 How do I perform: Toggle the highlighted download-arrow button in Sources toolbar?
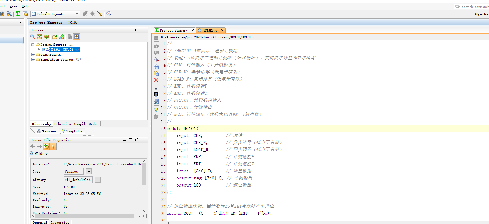[x=77, y=37]
